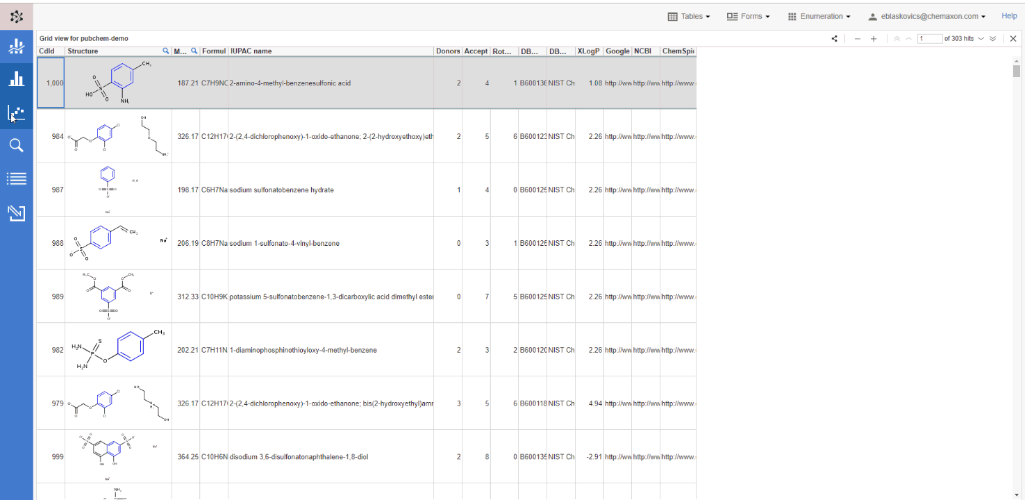This screenshot has height=500, width=1025.
Task: Go to next hit with down chevron
Action: coord(981,39)
